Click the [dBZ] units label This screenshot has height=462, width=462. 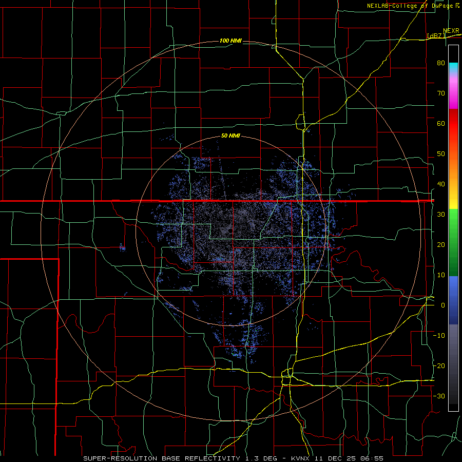pos(436,35)
